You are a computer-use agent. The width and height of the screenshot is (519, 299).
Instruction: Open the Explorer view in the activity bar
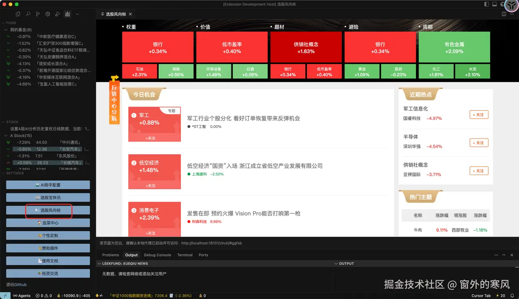point(18,13)
